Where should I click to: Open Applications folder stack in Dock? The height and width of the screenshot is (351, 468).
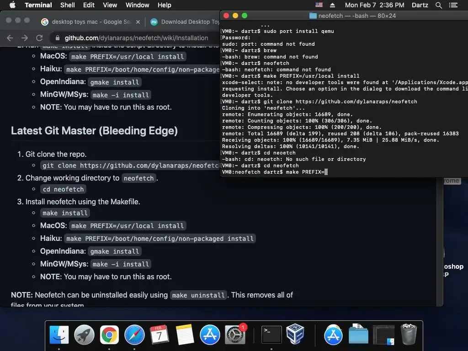[x=333, y=335]
